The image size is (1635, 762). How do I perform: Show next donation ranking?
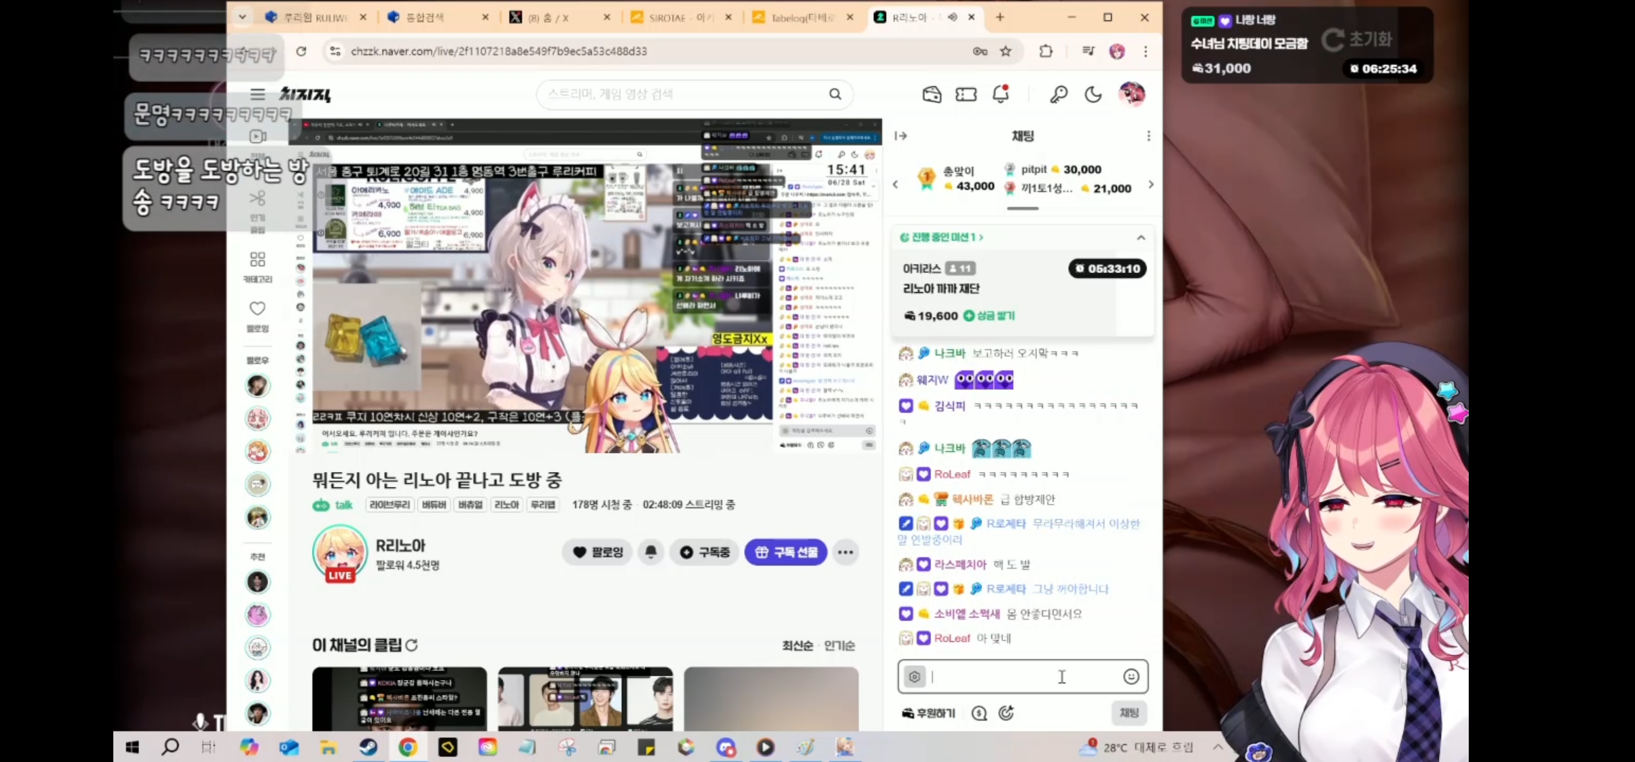coord(1151,185)
